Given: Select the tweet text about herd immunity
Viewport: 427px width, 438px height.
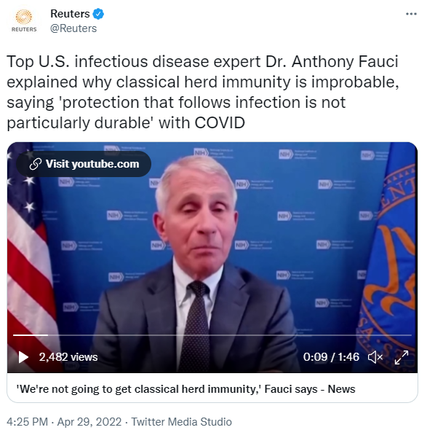Looking at the screenshot, I should pos(203,92).
